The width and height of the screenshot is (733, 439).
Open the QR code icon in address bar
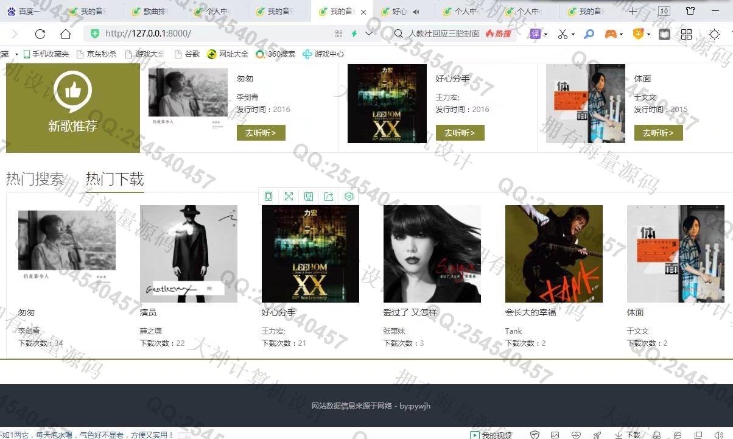(338, 33)
